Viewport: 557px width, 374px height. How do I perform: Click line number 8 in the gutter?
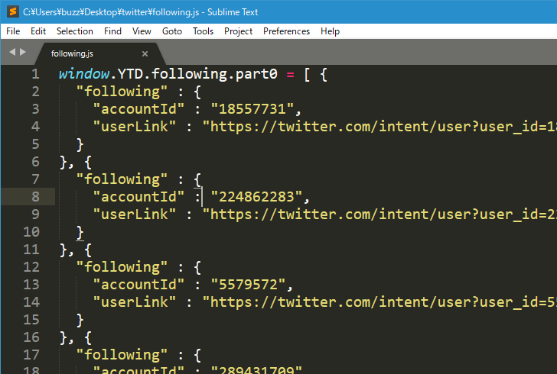click(x=35, y=197)
